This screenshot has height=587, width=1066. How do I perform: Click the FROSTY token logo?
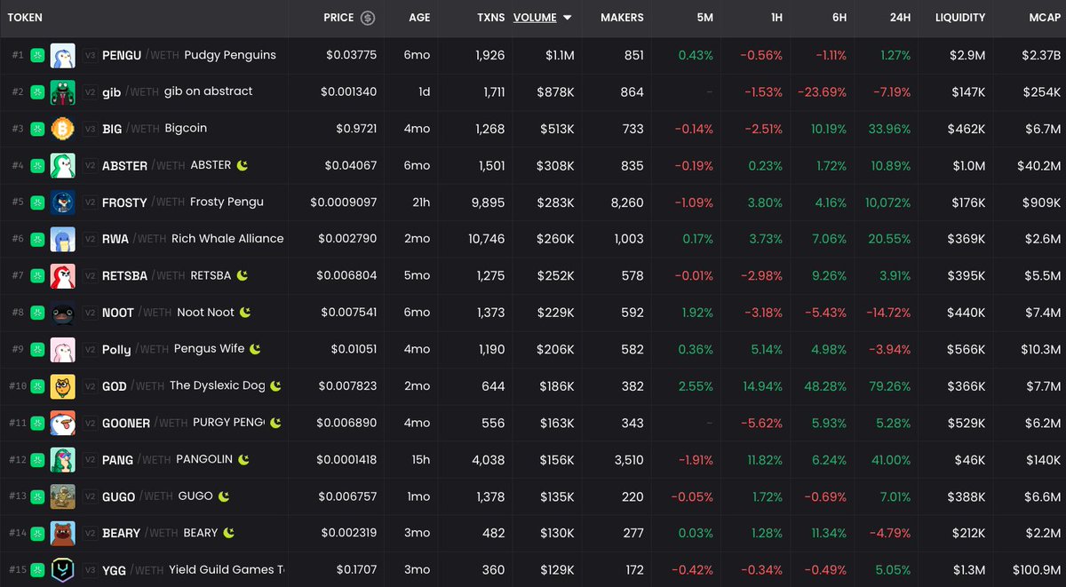(63, 202)
